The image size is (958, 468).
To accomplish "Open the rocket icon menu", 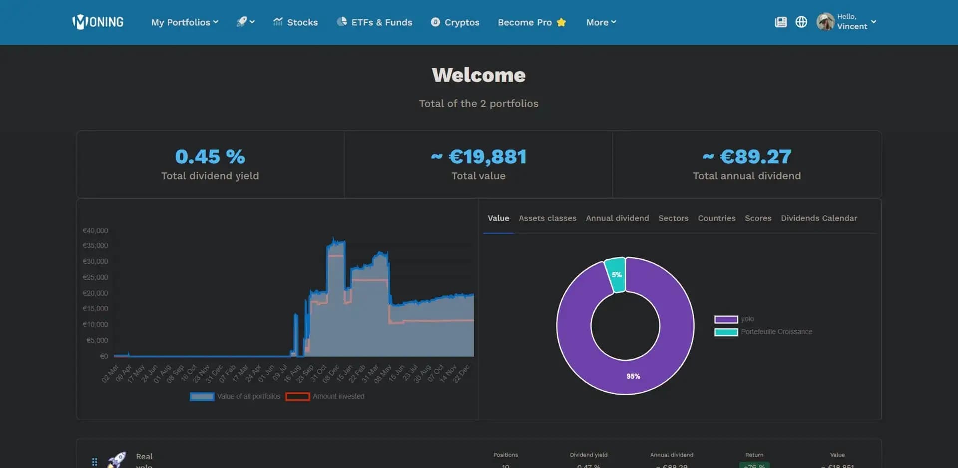I will click(245, 22).
